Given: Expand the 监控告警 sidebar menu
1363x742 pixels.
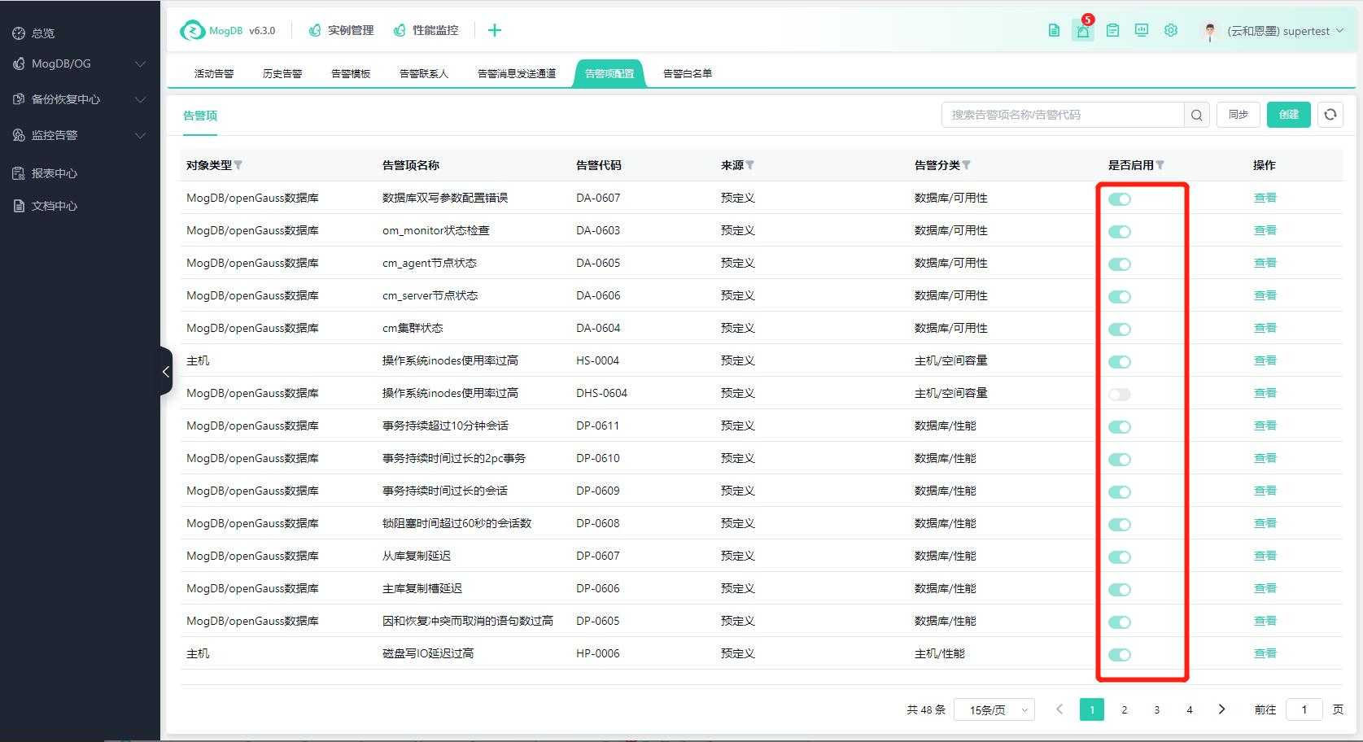Looking at the screenshot, I should pyautogui.click(x=80, y=135).
